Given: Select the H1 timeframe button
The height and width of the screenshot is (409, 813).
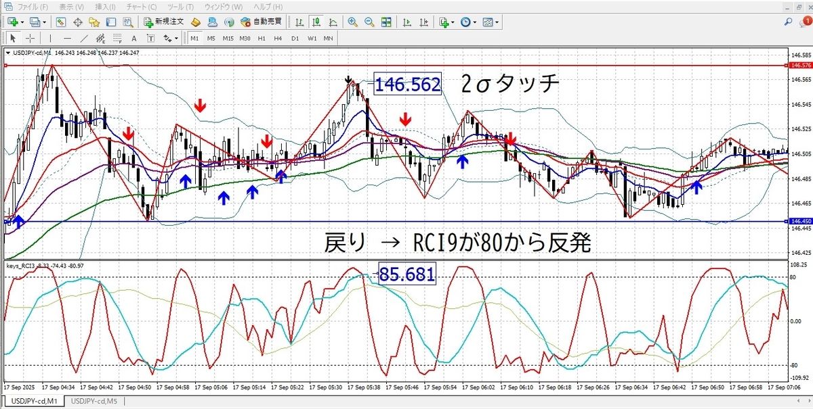Looking at the screenshot, I should (x=262, y=39).
